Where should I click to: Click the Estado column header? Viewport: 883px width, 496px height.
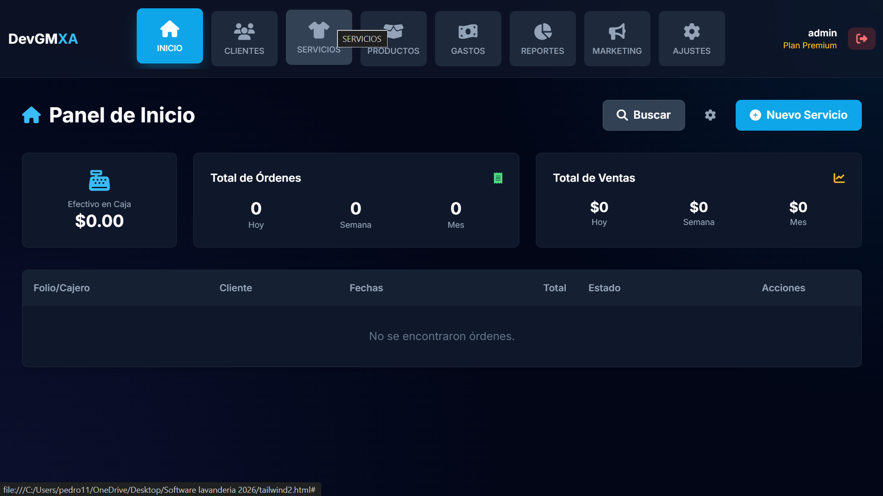(604, 288)
